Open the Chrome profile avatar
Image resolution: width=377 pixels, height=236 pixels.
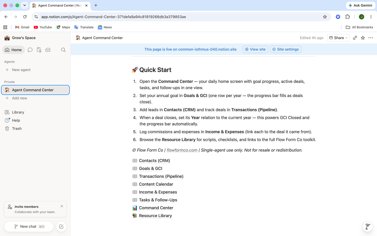point(361,17)
